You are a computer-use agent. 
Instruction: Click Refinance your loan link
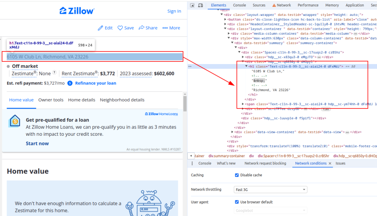[x=96, y=83]
